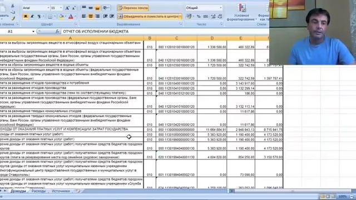Image resolution: width=356 pixels, height=200 pixels.
Task: Toggle italic formatting (К)
Action: tap(32, 16)
